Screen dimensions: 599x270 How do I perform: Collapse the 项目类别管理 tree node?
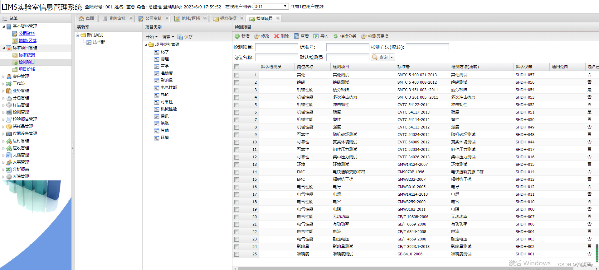coord(146,45)
